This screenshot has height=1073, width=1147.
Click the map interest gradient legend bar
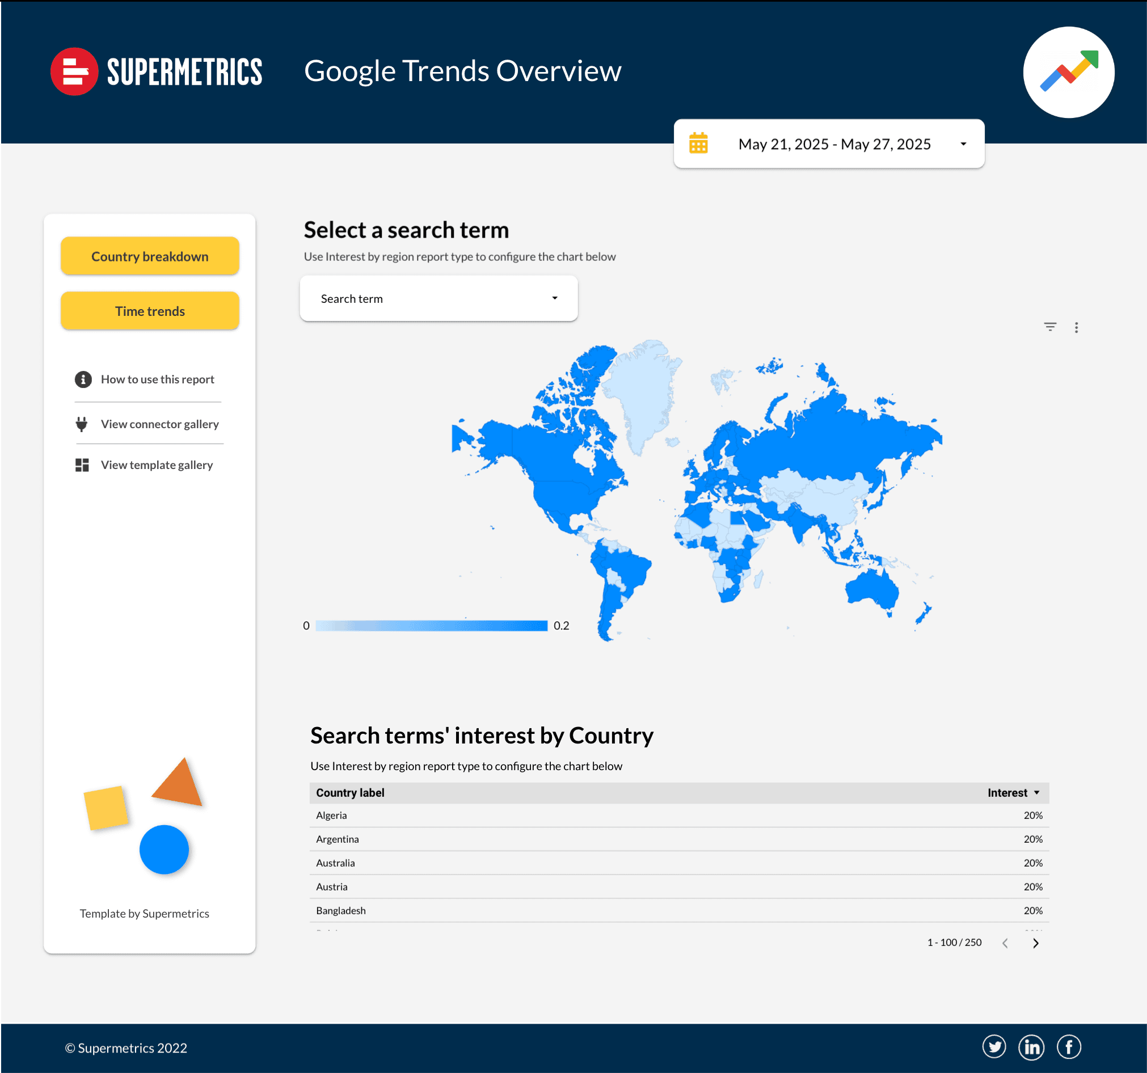pos(432,626)
